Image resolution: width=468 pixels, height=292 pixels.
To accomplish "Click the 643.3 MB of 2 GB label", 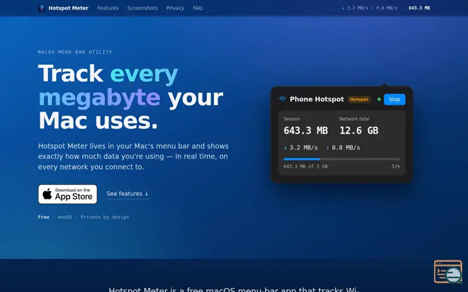I will [x=305, y=166].
